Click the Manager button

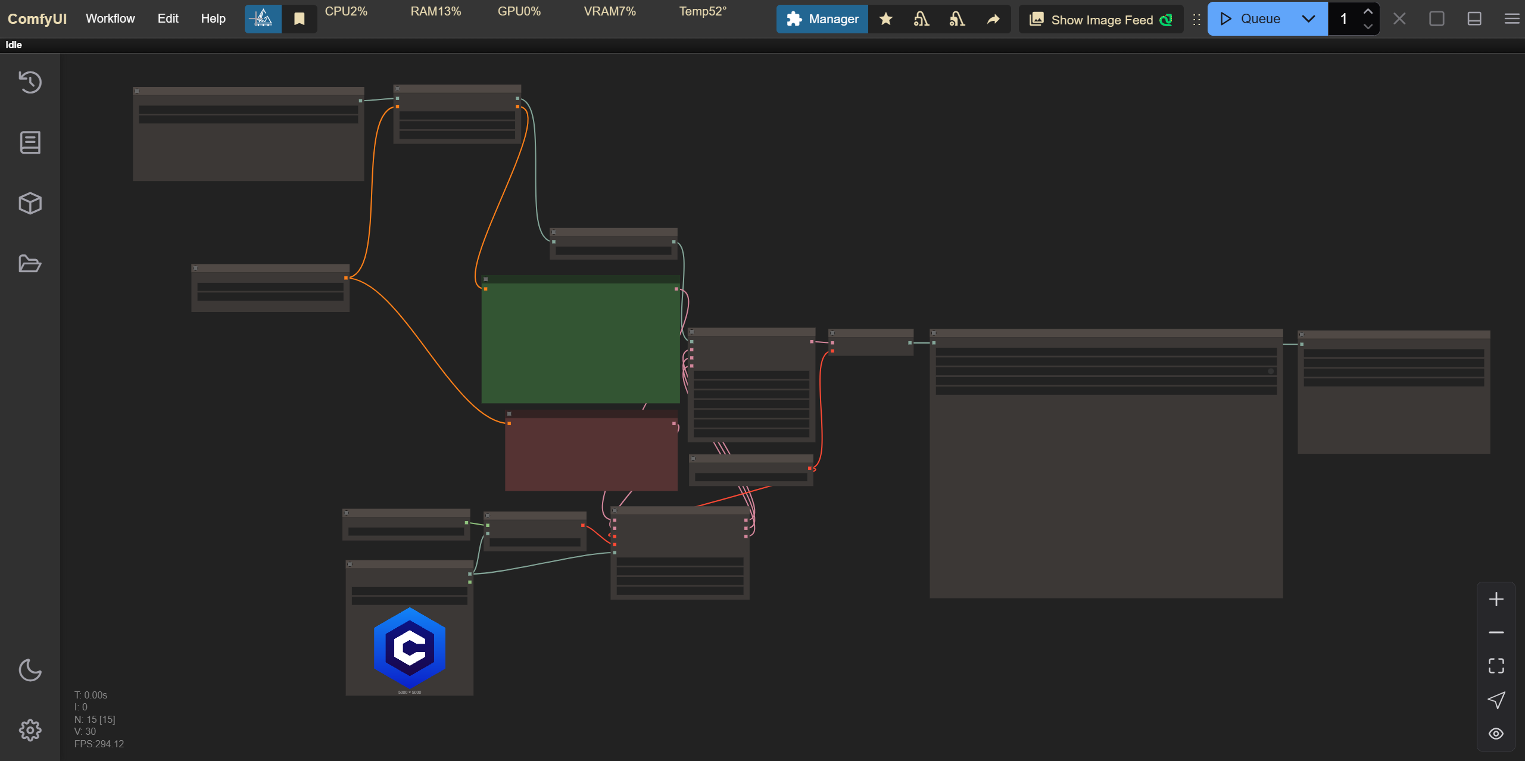pyautogui.click(x=822, y=19)
